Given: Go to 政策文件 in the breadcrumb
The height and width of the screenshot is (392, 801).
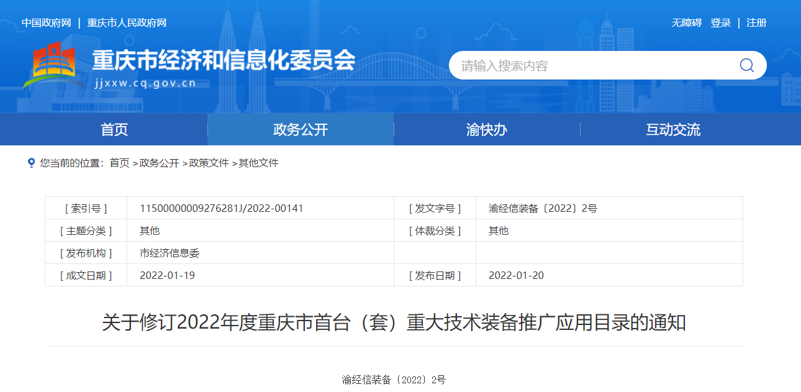Looking at the screenshot, I should click(x=209, y=163).
